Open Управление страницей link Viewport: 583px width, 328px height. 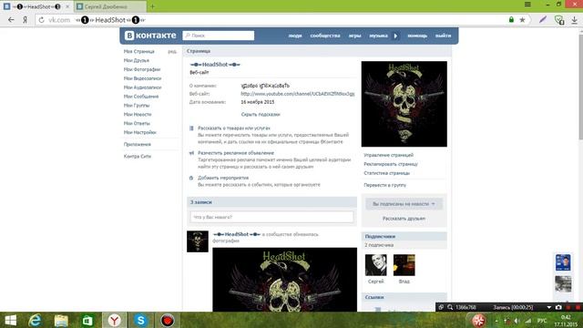[x=389, y=155]
